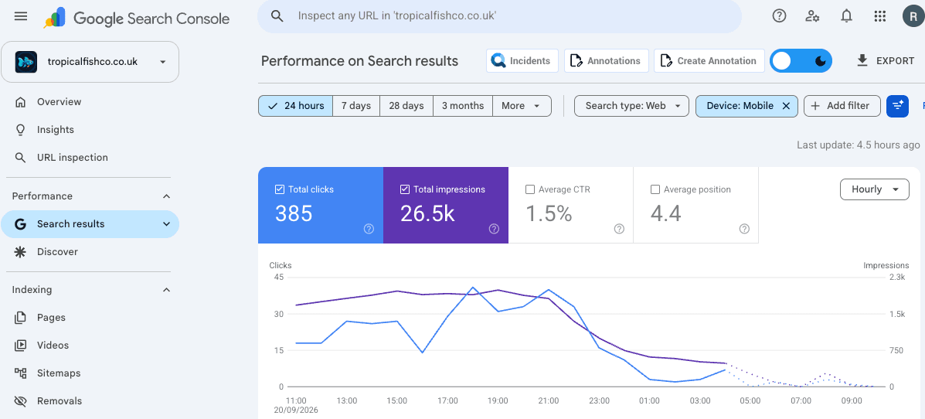
Task: Uncheck the Total clicks checkbox
Action: [x=280, y=189]
